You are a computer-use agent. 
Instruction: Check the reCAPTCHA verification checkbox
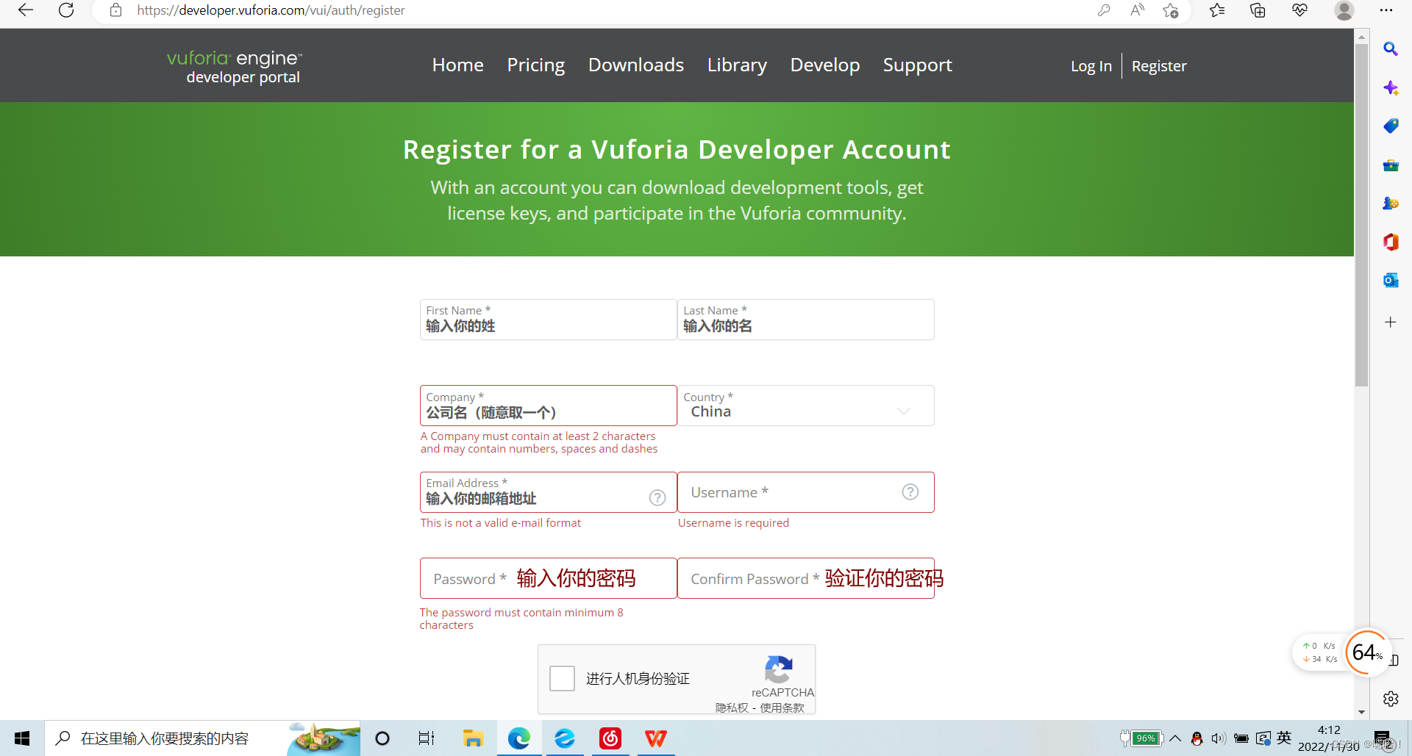point(563,678)
